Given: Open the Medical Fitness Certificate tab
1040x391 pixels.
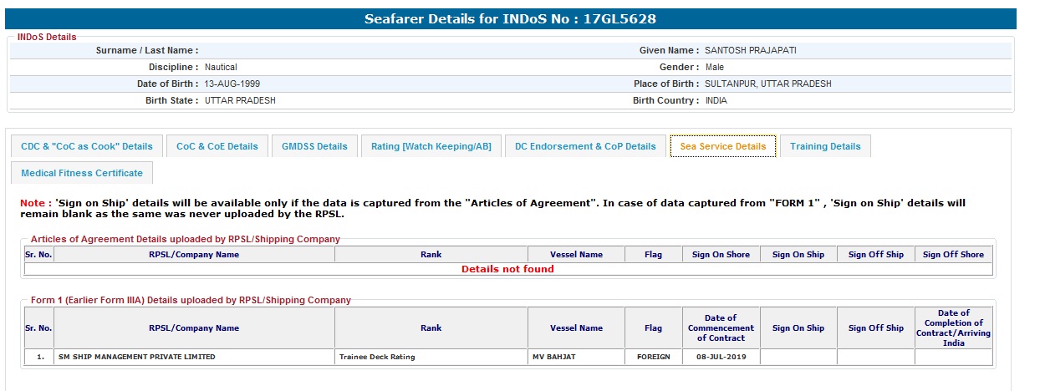Looking at the screenshot, I should click(x=82, y=173).
